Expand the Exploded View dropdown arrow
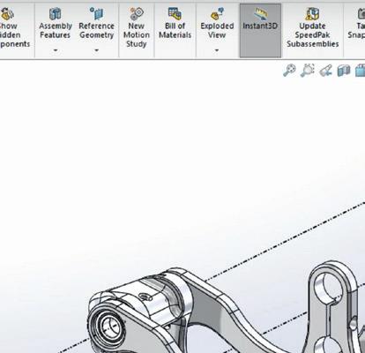The image size is (365, 353). [217, 50]
